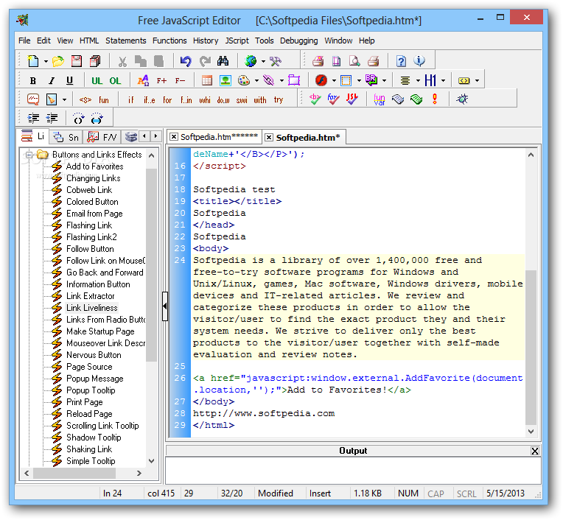563x520 pixels.
Task: Preview in browser with the globe icon
Action: click(251, 61)
